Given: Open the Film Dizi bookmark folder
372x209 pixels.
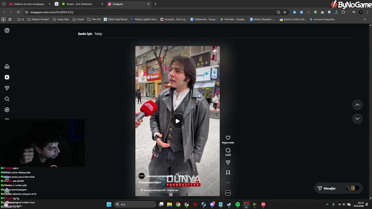Looking at the screenshot, I should point(94,19).
